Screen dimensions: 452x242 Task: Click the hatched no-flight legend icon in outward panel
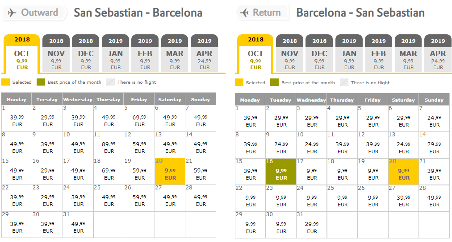(110, 82)
